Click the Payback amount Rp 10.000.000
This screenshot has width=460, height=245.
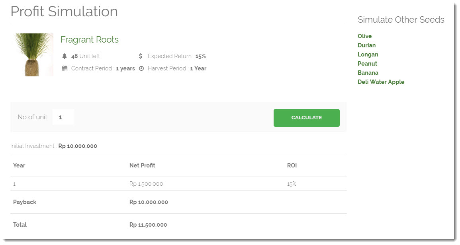(149, 202)
